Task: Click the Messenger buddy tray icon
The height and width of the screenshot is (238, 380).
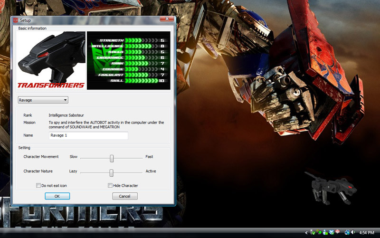Action: (x=324, y=232)
